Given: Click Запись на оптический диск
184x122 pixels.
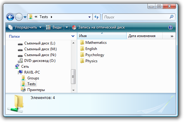Looking at the screenshot, I should click(98, 27).
